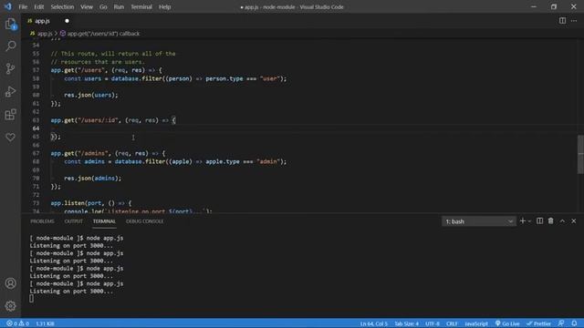Viewport: 584px width, 328px height.
Task: Open the Accounts menu icon
Action: (10, 283)
